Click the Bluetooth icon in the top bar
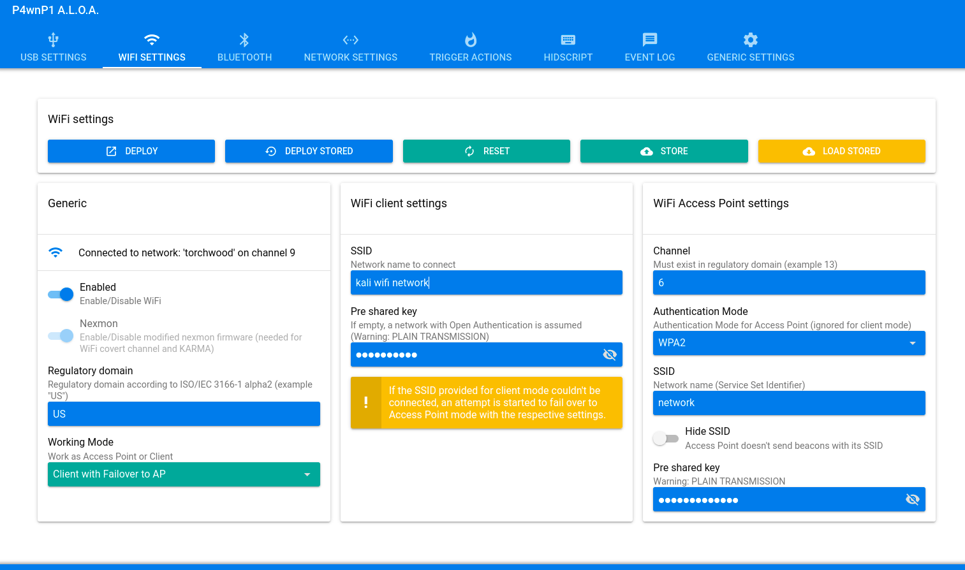 [x=244, y=40]
